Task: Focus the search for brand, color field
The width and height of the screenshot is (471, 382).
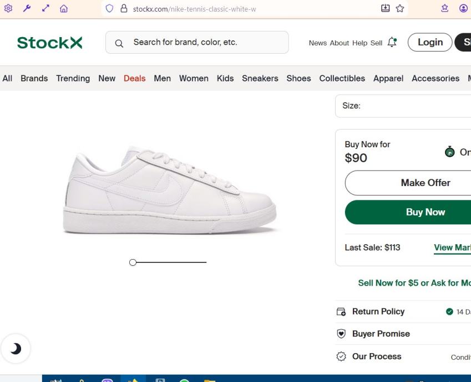Action: click(x=205, y=42)
